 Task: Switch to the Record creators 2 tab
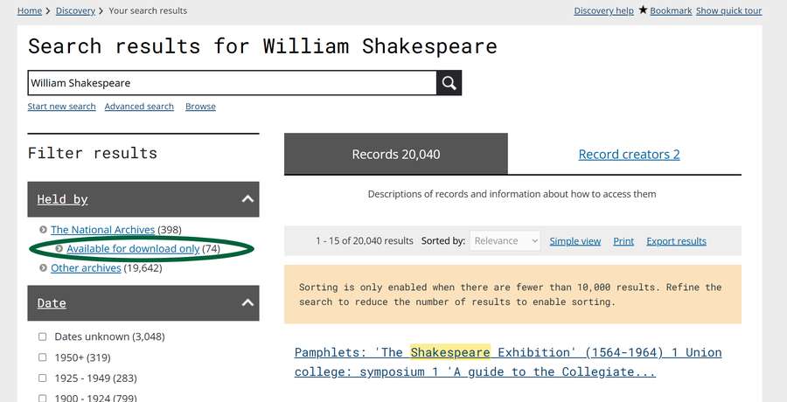coord(629,154)
